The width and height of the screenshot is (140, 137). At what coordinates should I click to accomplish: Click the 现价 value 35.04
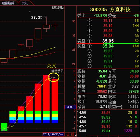pyautogui.click(x=102, y=71)
